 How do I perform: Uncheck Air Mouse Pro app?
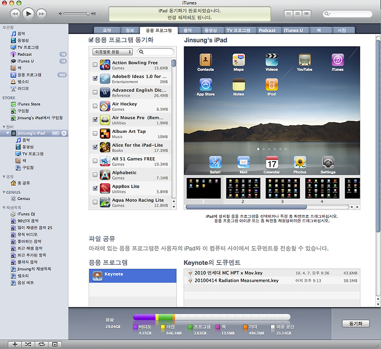click(x=95, y=120)
